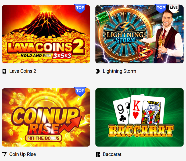
Task: Open the Baccarat game thumbnail
Action: (139, 117)
